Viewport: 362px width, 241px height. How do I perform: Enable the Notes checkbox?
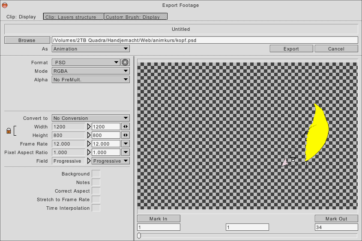96,182
